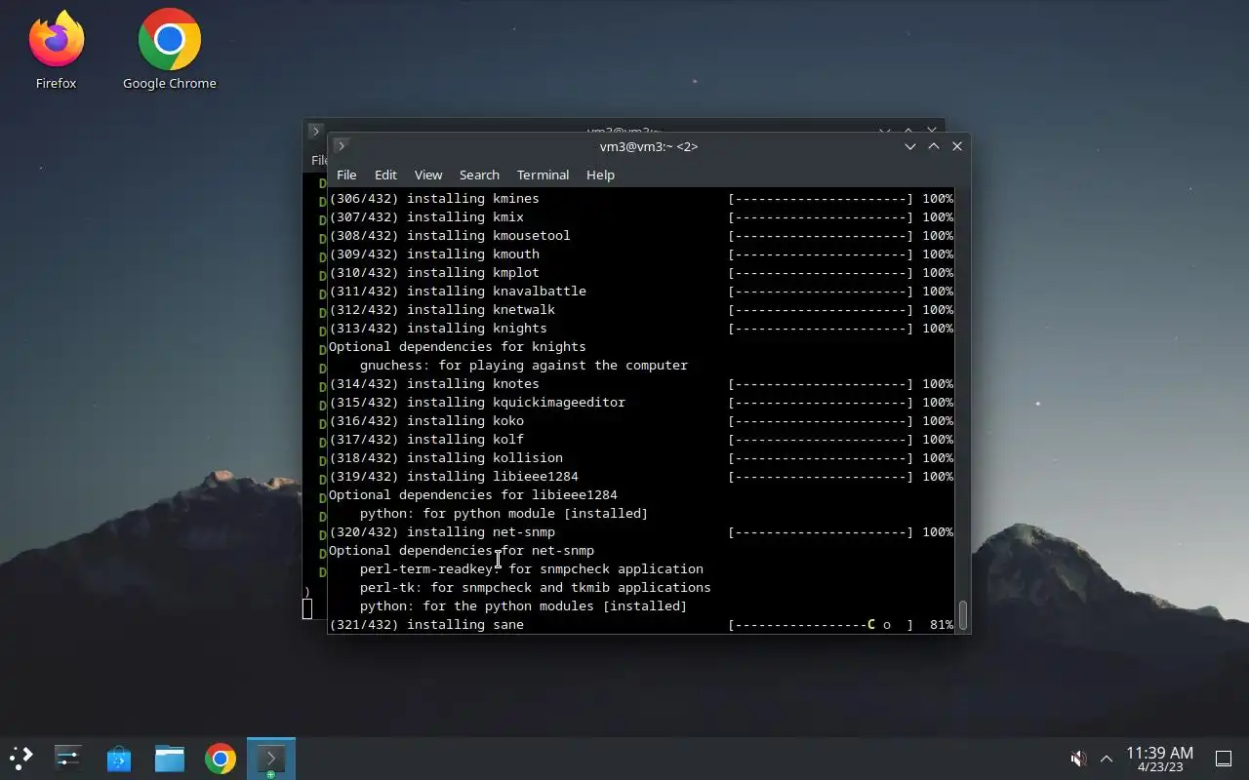Expand hidden system tray icons arrow
The width and height of the screenshot is (1249, 780).
[x=1107, y=759]
